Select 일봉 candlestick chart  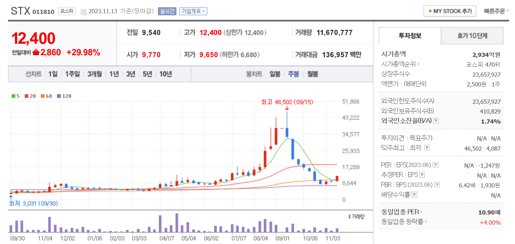(x=275, y=74)
